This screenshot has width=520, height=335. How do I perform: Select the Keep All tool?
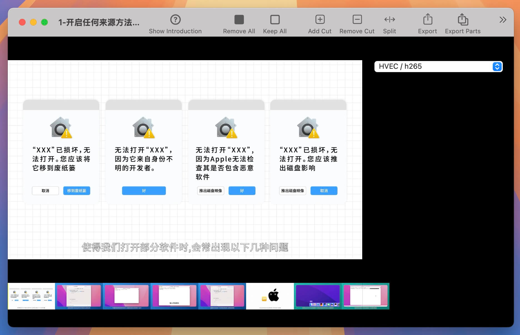pyautogui.click(x=274, y=19)
